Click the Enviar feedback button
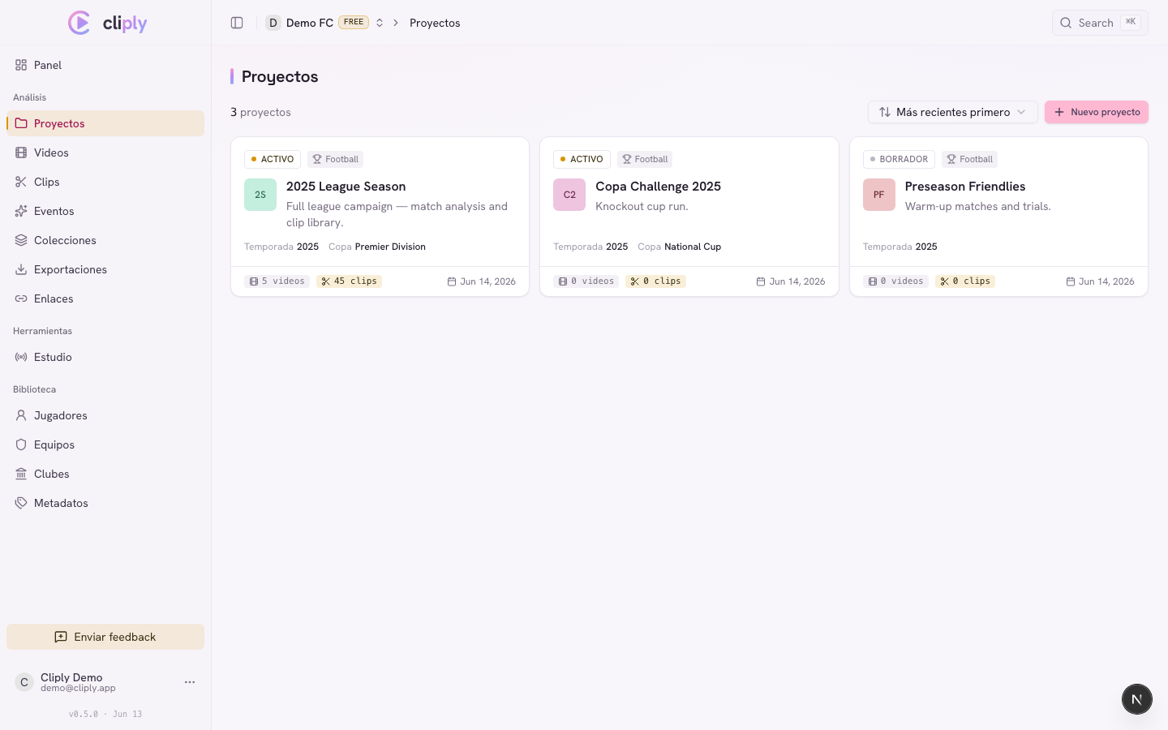Viewport: 1168px width, 730px height. pos(105,637)
